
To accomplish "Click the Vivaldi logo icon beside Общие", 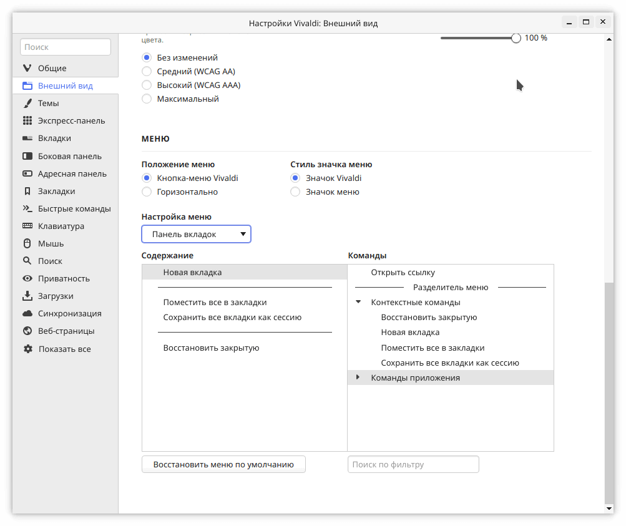I will click(27, 68).
